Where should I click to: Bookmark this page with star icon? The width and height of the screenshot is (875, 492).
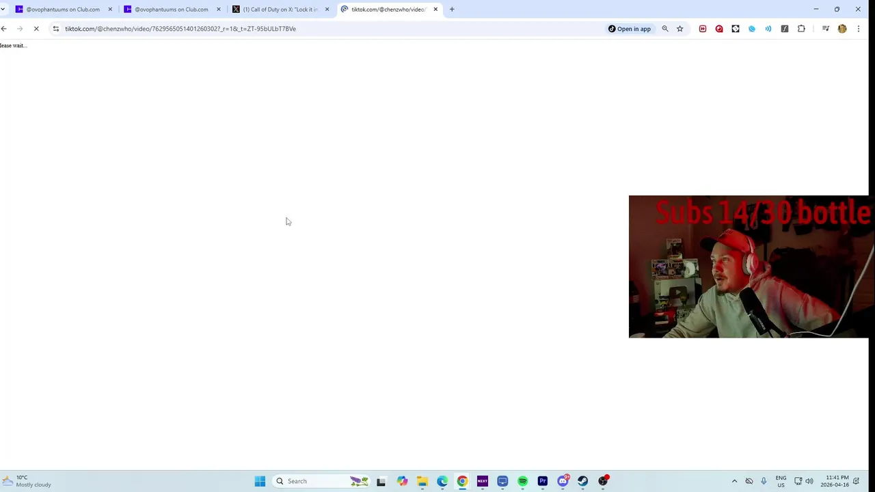pyautogui.click(x=680, y=29)
